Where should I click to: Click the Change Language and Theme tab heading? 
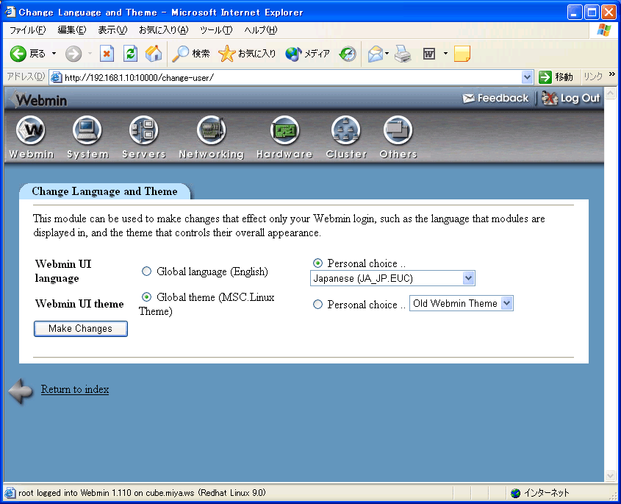104,191
